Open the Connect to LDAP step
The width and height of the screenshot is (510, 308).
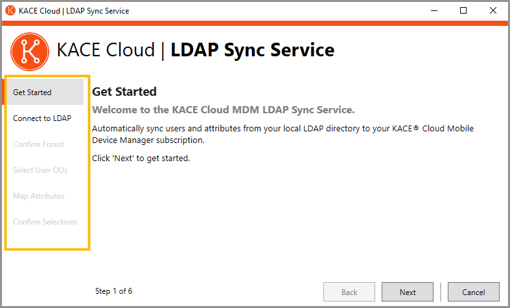pyautogui.click(x=42, y=118)
